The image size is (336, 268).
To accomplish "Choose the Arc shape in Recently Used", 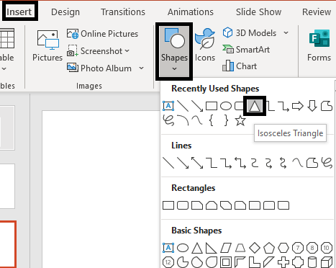I will (183, 120).
